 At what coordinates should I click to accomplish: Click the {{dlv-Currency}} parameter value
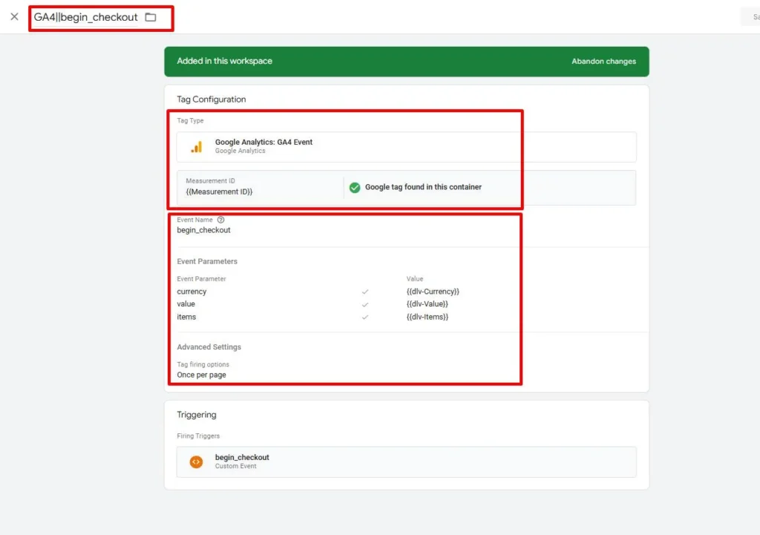tap(433, 292)
